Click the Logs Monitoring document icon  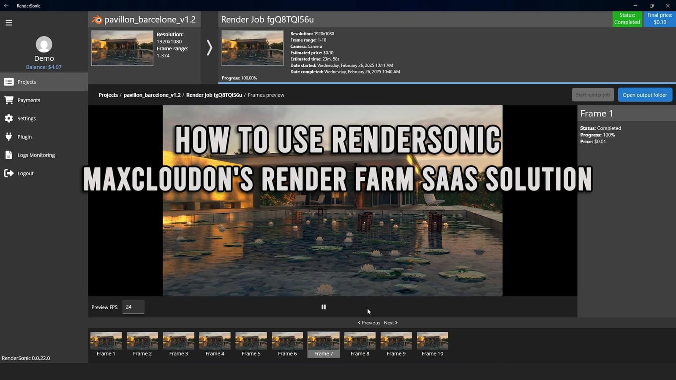coord(9,155)
